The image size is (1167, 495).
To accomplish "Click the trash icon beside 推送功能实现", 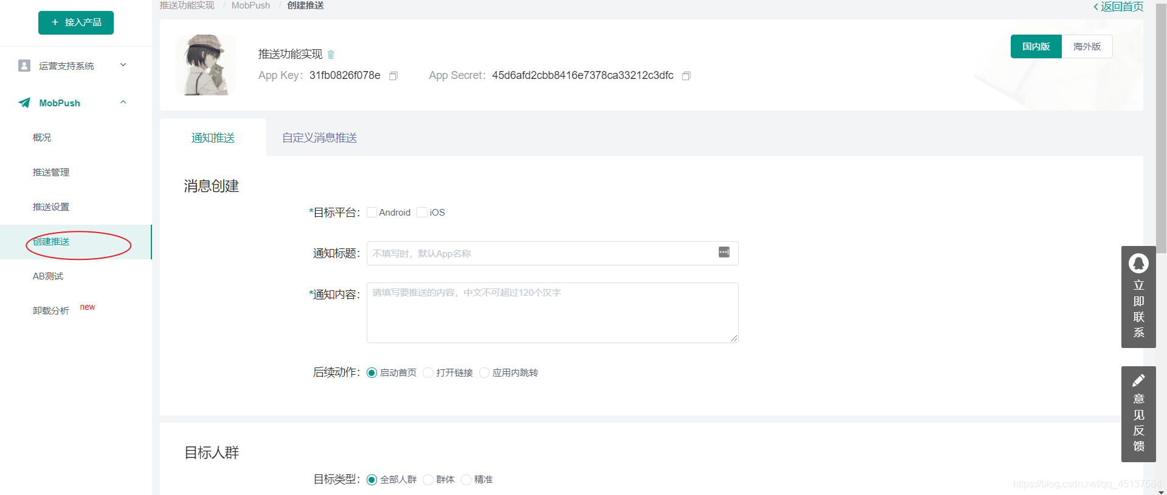I will pyautogui.click(x=331, y=55).
